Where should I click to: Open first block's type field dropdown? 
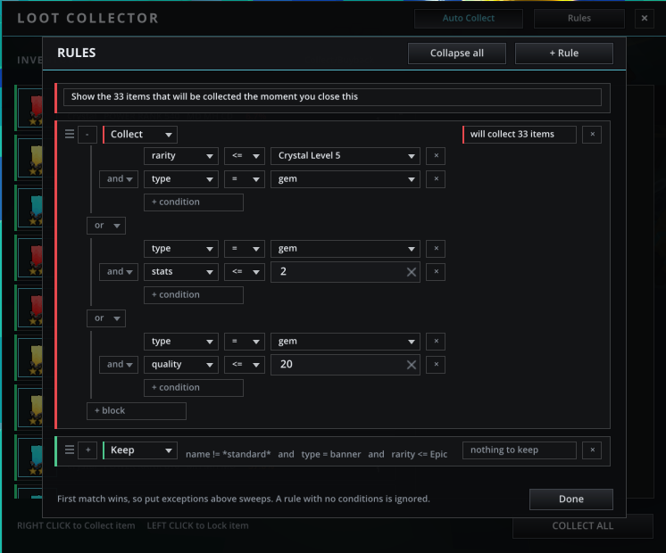[181, 179]
